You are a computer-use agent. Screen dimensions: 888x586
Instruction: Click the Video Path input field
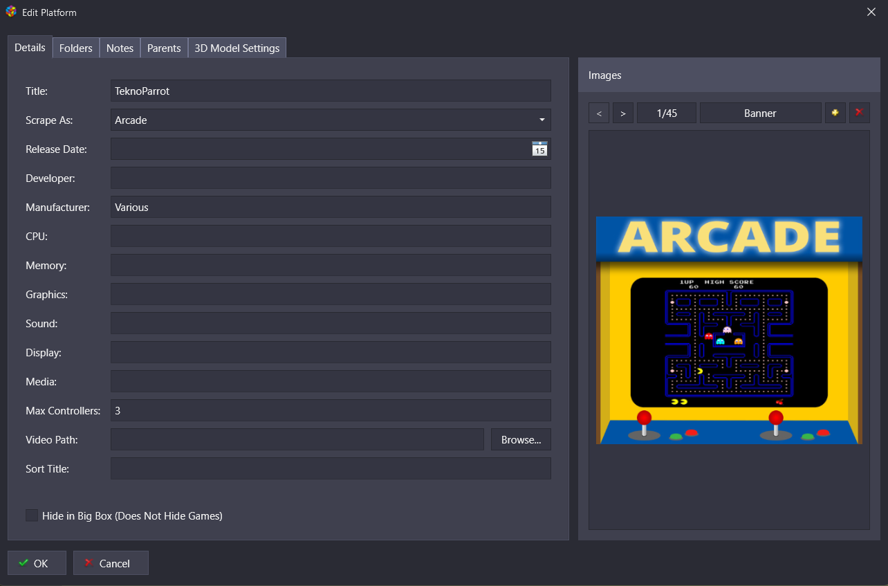(x=297, y=439)
